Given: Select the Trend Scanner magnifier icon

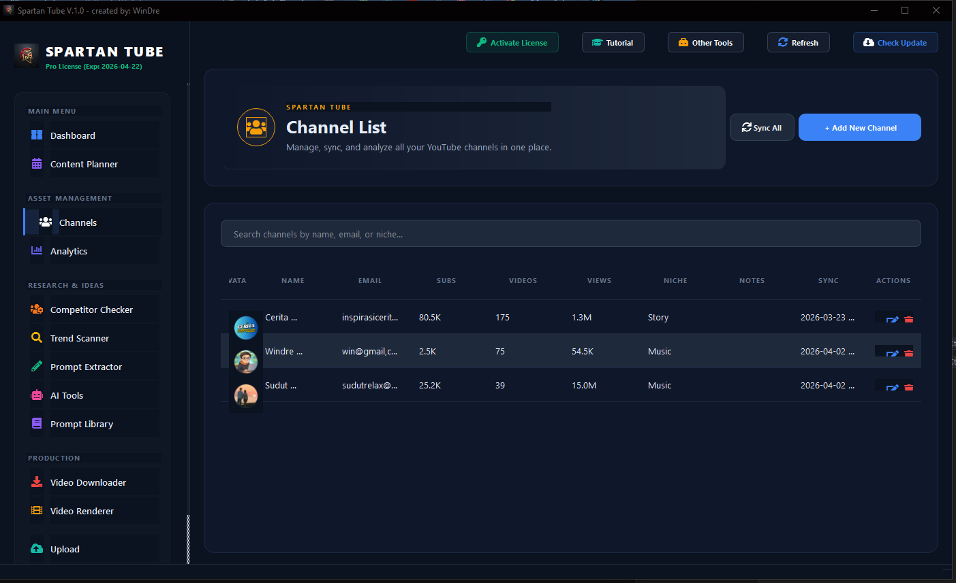Looking at the screenshot, I should pyautogui.click(x=36, y=337).
